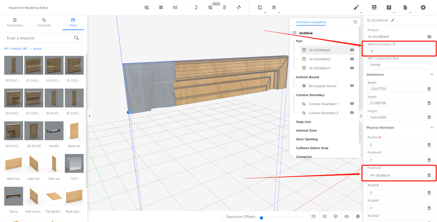Switch to the Parameters tab
This screenshot has width=437, height=222.
15,22
